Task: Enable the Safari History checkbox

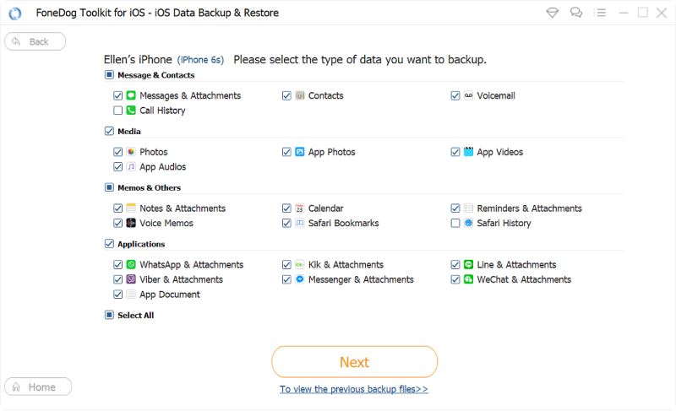Action: coord(455,223)
